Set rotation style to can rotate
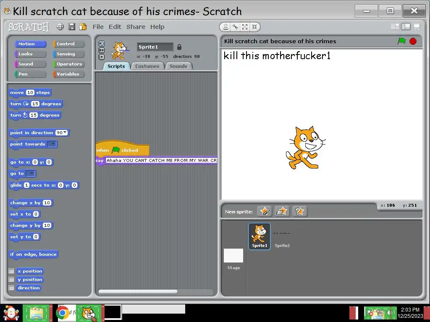 (x=102, y=44)
